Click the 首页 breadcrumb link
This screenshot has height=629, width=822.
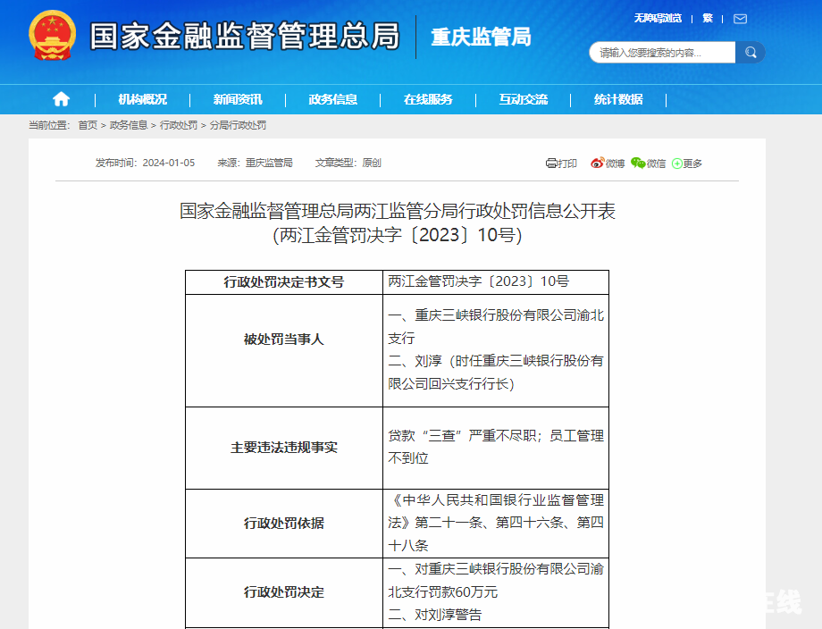(x=88, y=125)
